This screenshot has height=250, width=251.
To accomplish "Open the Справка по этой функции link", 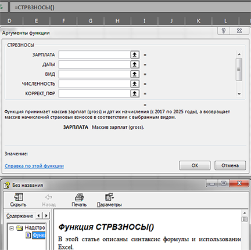I will point(34,166).
